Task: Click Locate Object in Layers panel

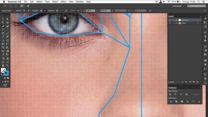Action: tap(183, 82)
